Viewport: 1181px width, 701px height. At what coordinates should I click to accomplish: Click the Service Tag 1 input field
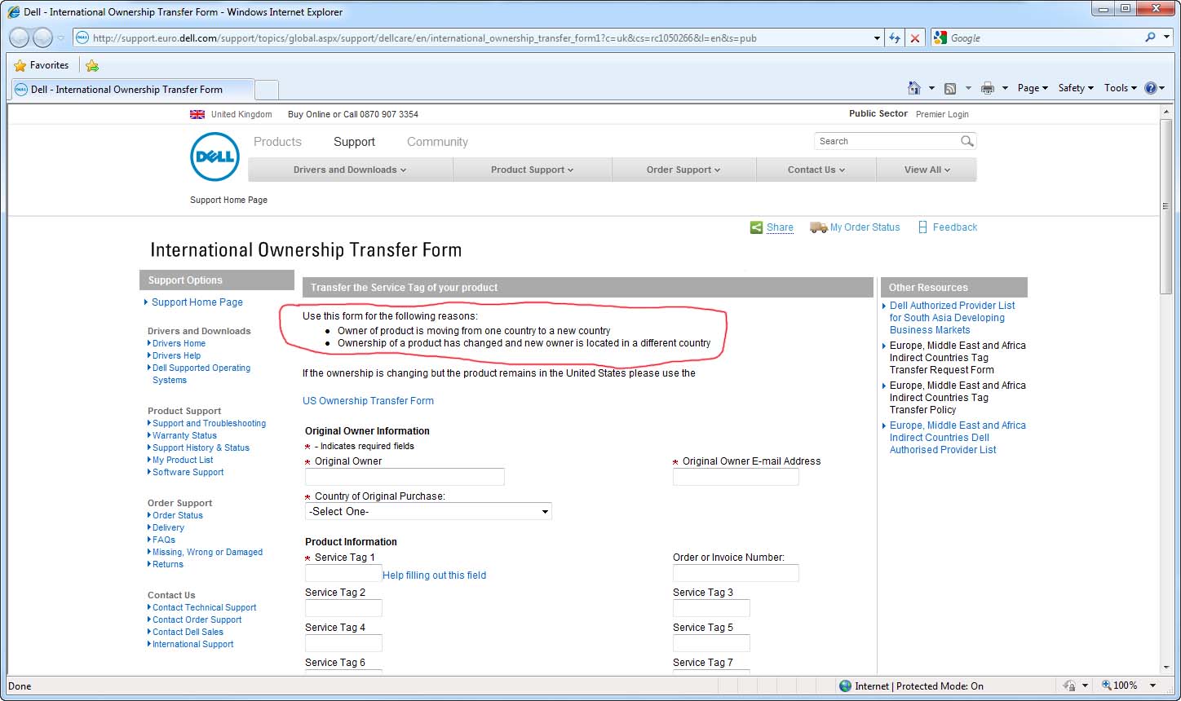(x=343, y=573)
